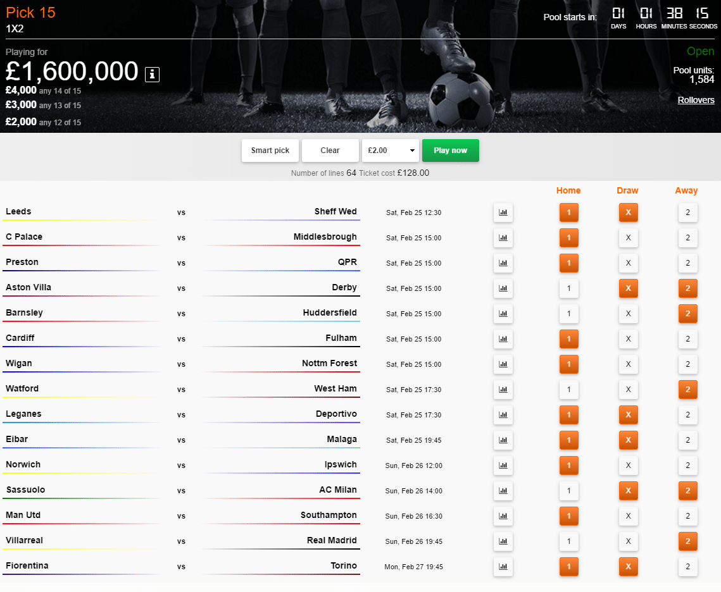Open the stats chart for Aston Villa vs Derby

coord(503,288)
